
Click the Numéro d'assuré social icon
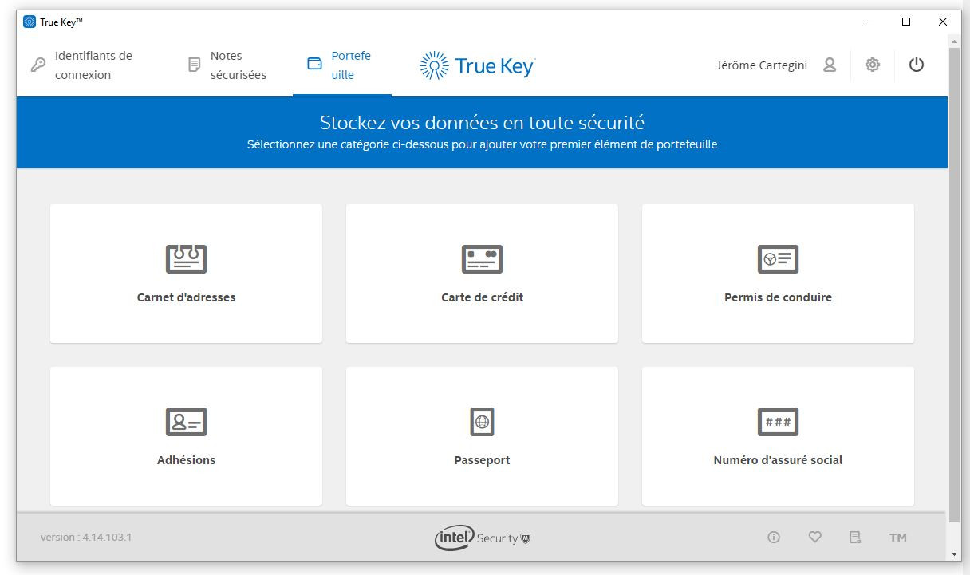(778, 421)
